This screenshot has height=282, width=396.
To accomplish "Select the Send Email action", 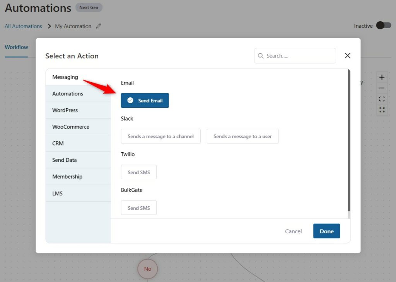I will pos(145,100).
